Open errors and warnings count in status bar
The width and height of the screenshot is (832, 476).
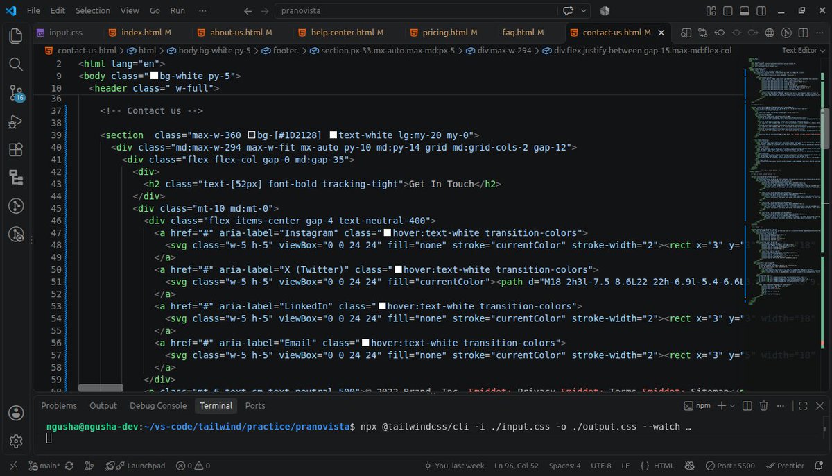[193, 466]
